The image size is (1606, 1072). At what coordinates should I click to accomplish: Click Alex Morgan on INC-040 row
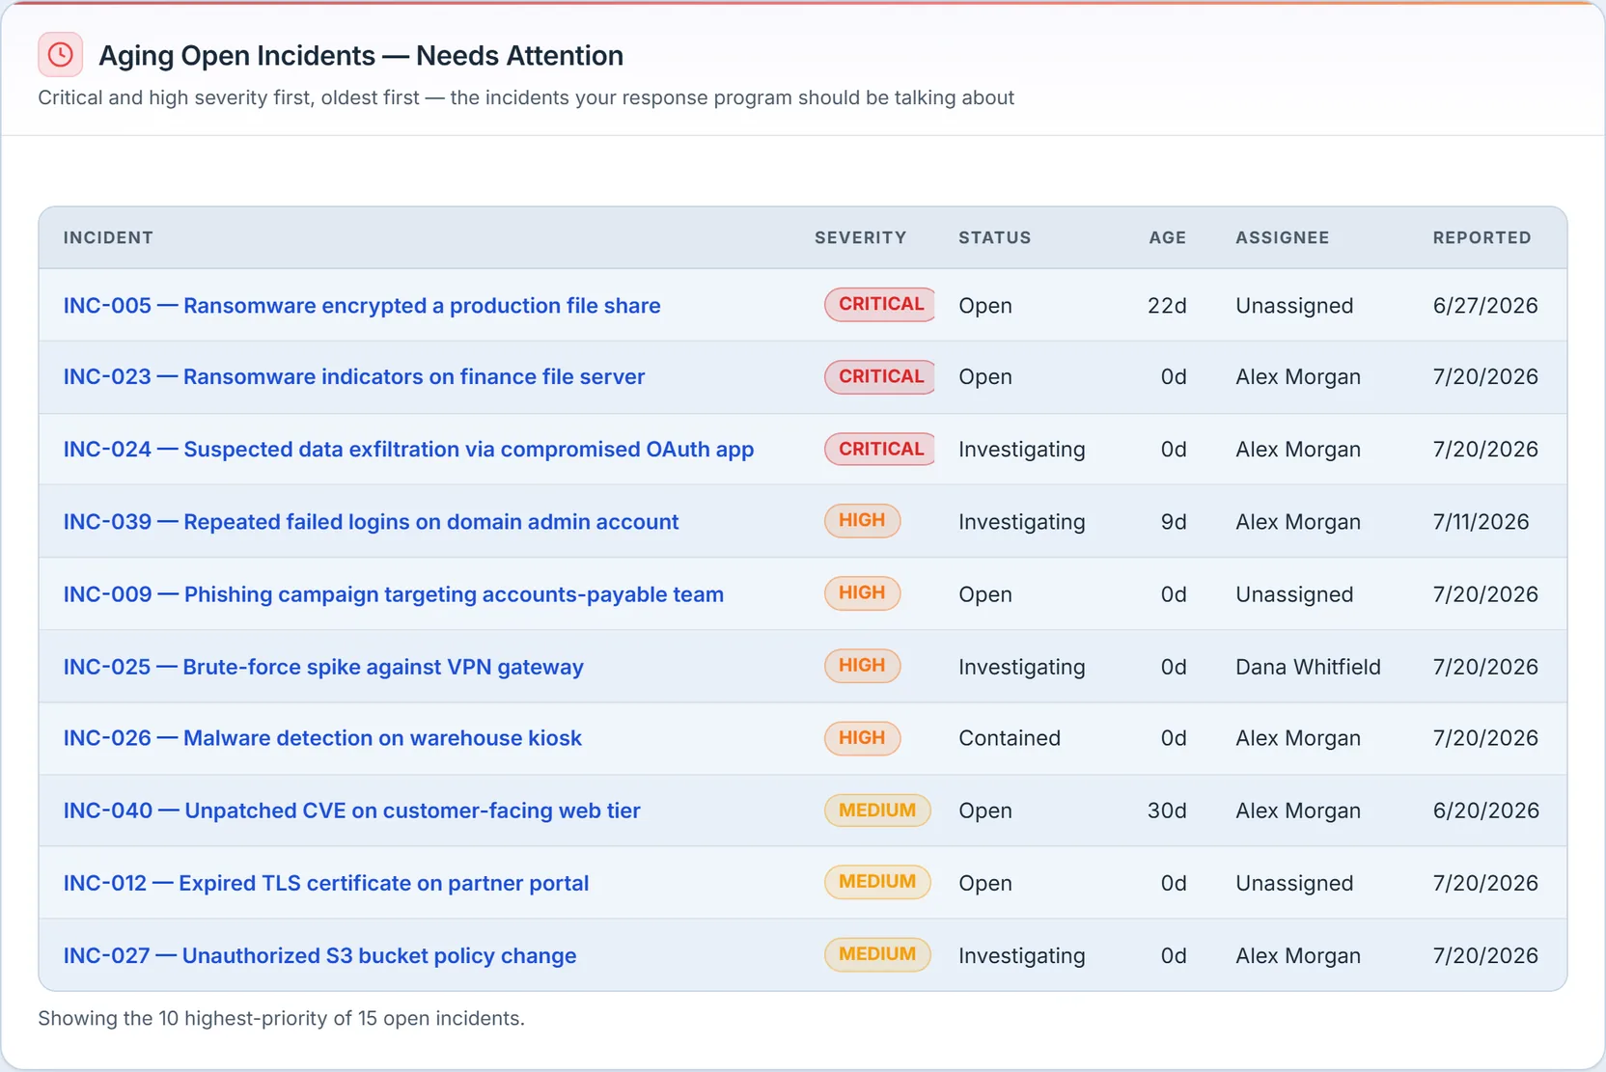pyautogui.click(x=1298, y=811)
